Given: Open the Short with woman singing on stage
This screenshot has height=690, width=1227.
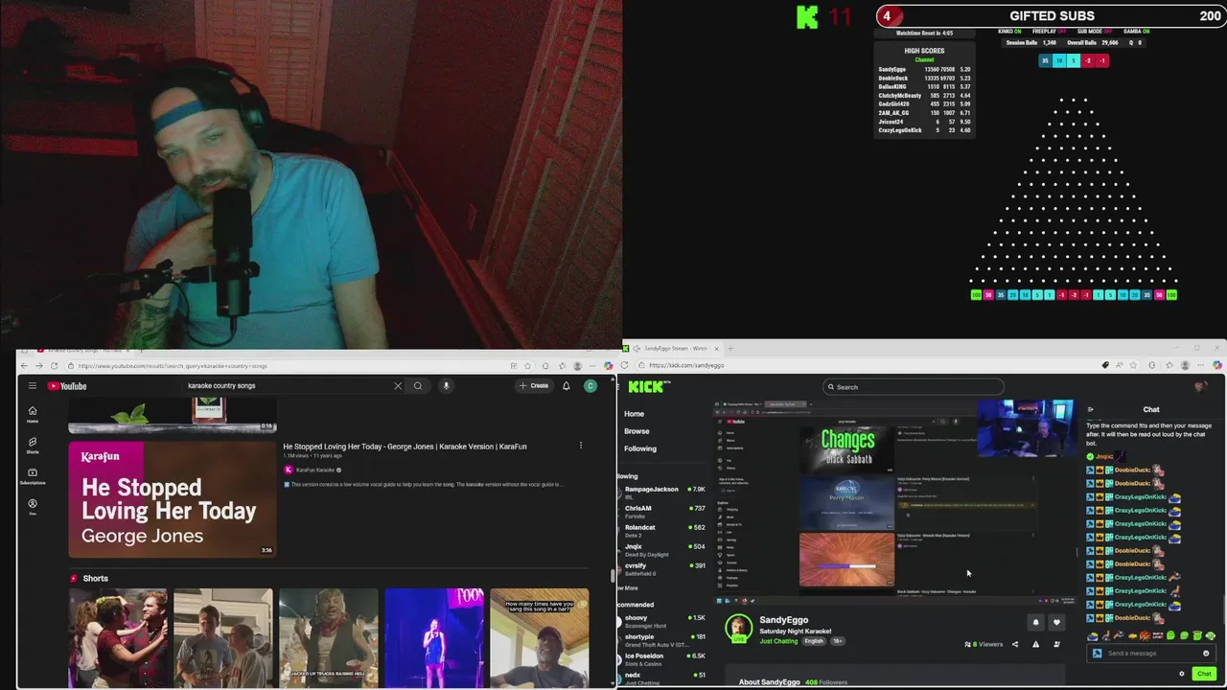Looking at the screenshot, I should click(434, 637).
